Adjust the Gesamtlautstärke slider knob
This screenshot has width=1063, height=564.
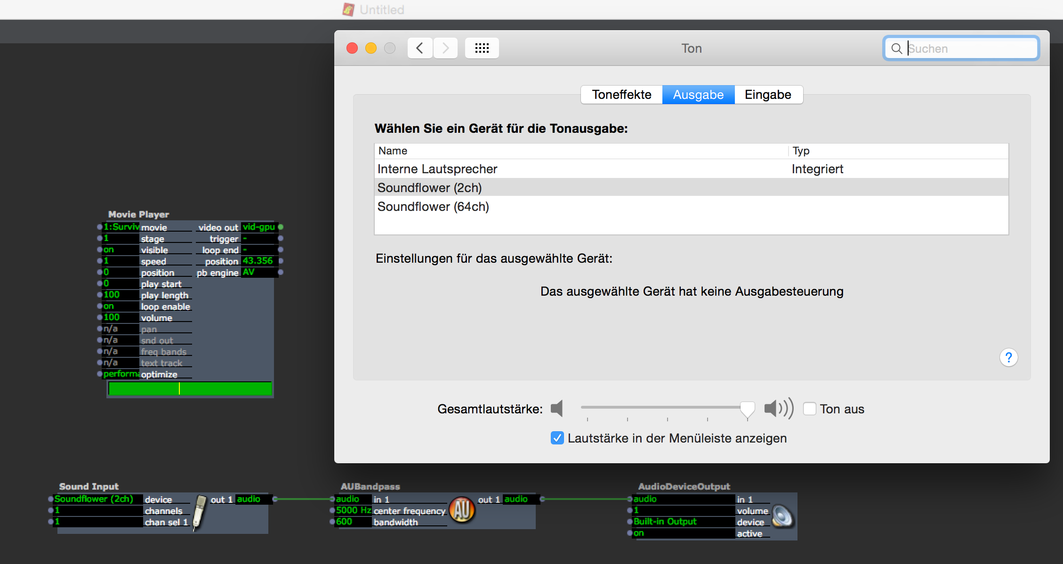pos(747,409)
